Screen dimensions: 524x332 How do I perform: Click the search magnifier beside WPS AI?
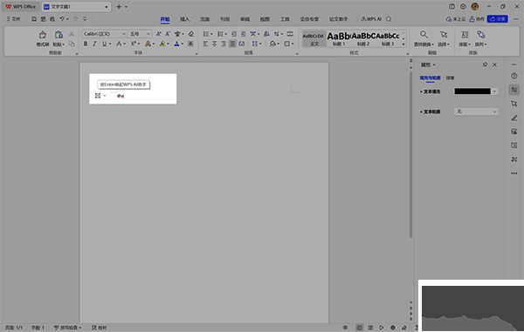coord(389,19)
